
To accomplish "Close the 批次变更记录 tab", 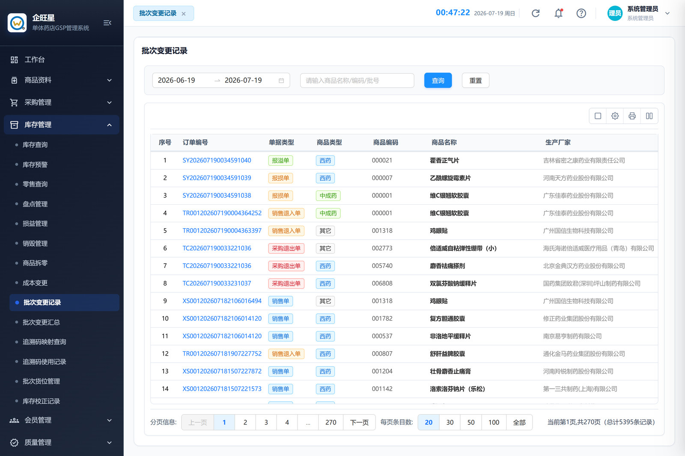I will [x=184, y=14].
